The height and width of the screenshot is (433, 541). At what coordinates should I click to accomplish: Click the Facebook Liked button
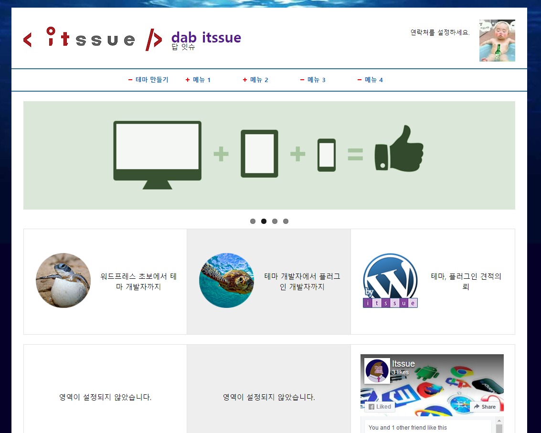point(380,406)
